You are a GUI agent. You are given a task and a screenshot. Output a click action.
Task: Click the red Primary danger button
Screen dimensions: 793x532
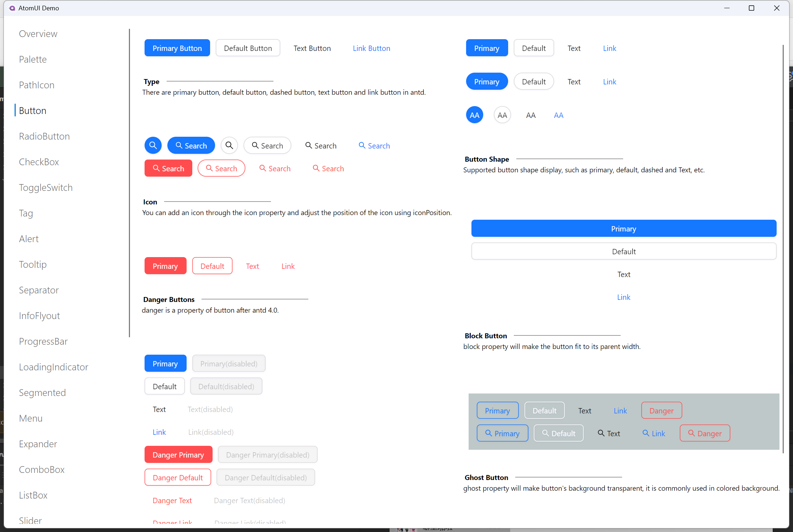(x=165, y=266)
